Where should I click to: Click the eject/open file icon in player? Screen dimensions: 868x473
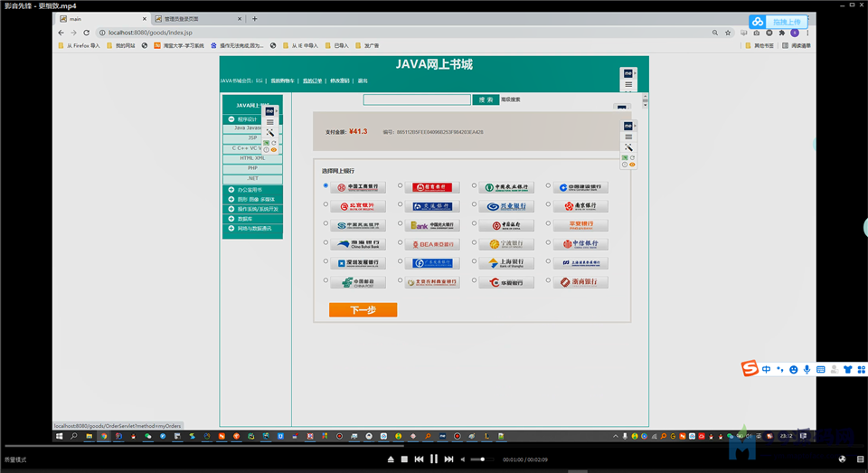pyautogui.click(x=391, y=459)
